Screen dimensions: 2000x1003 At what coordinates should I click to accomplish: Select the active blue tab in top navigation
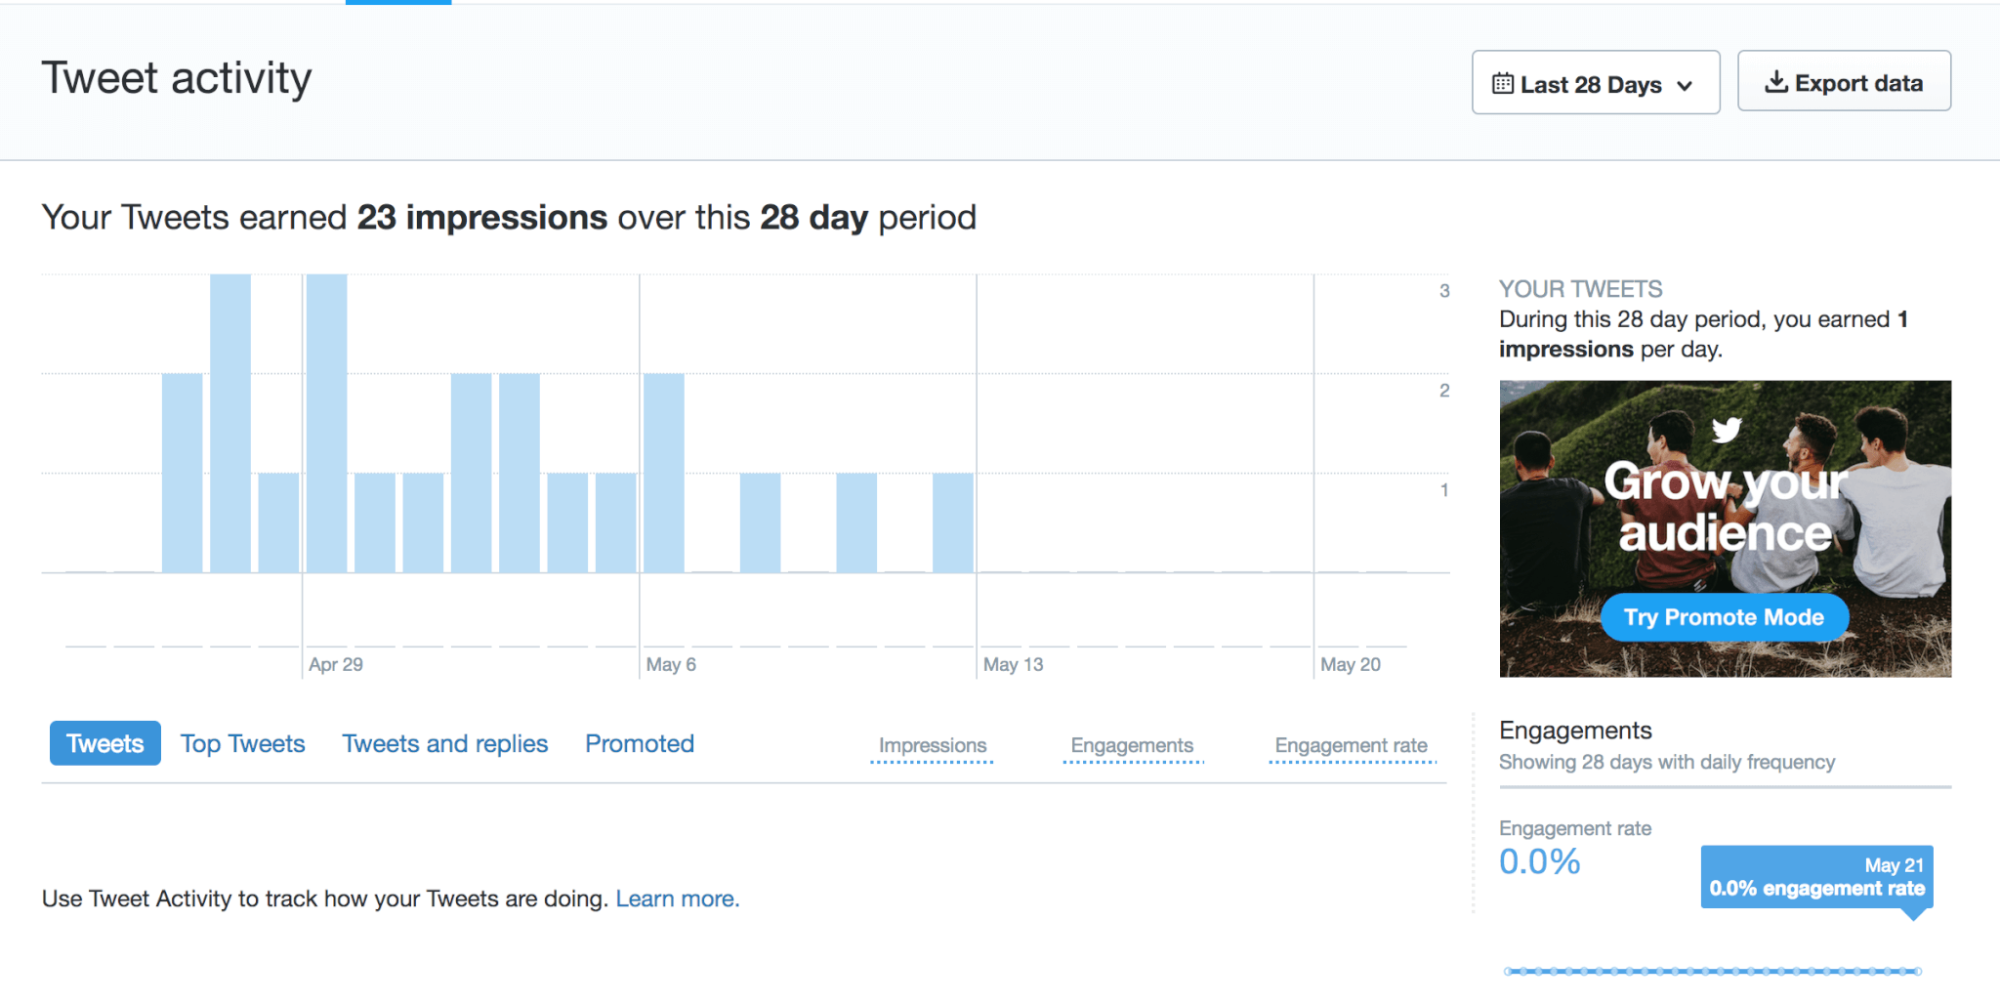point(396,3)
